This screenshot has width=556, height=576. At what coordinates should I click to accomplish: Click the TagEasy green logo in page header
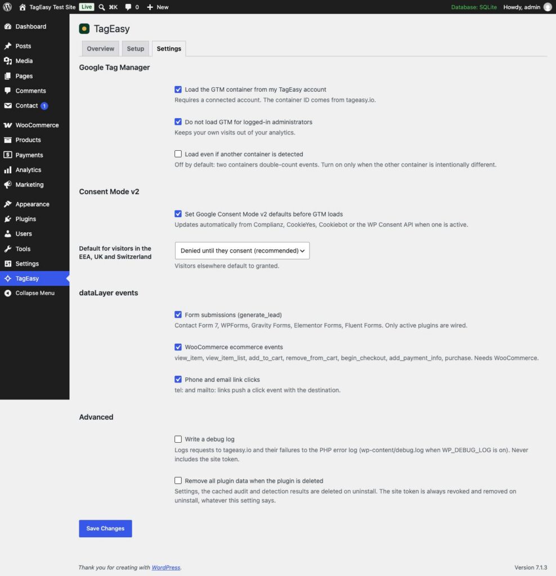point(84,29)
